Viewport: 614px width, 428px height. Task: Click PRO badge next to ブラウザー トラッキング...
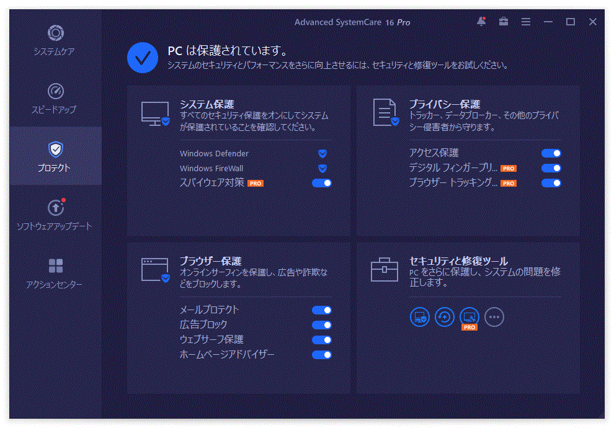tap(509, 183)
